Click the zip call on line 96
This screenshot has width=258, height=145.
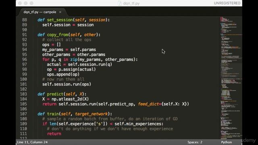click(74, 59)
